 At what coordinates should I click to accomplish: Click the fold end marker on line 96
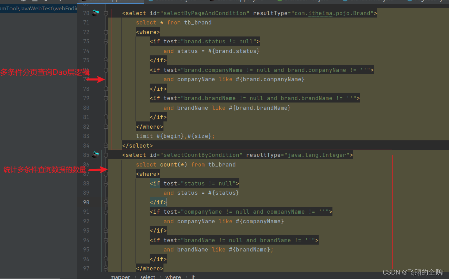tap(106, 259)
